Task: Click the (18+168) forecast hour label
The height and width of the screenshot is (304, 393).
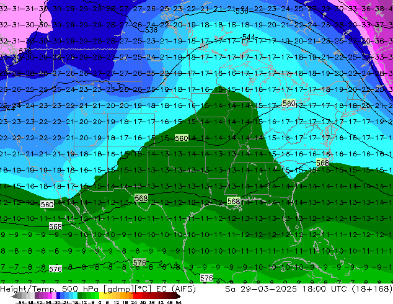Action: (372, 289)
